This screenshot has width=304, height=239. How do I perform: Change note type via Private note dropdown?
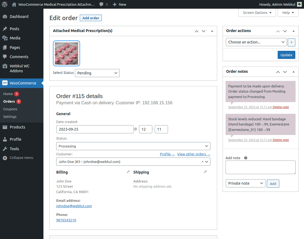(245, 183)
